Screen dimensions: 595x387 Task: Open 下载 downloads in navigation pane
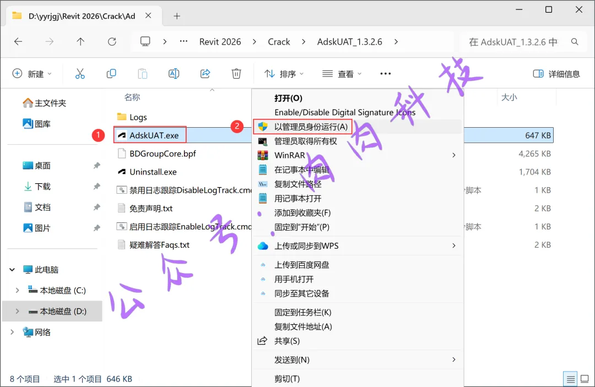point(37,186)
